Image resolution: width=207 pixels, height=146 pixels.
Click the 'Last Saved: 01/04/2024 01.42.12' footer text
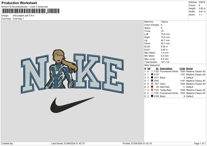click(68, 143)
